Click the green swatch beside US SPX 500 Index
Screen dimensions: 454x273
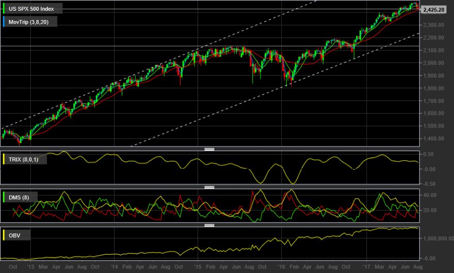click(x=4, y=9)
